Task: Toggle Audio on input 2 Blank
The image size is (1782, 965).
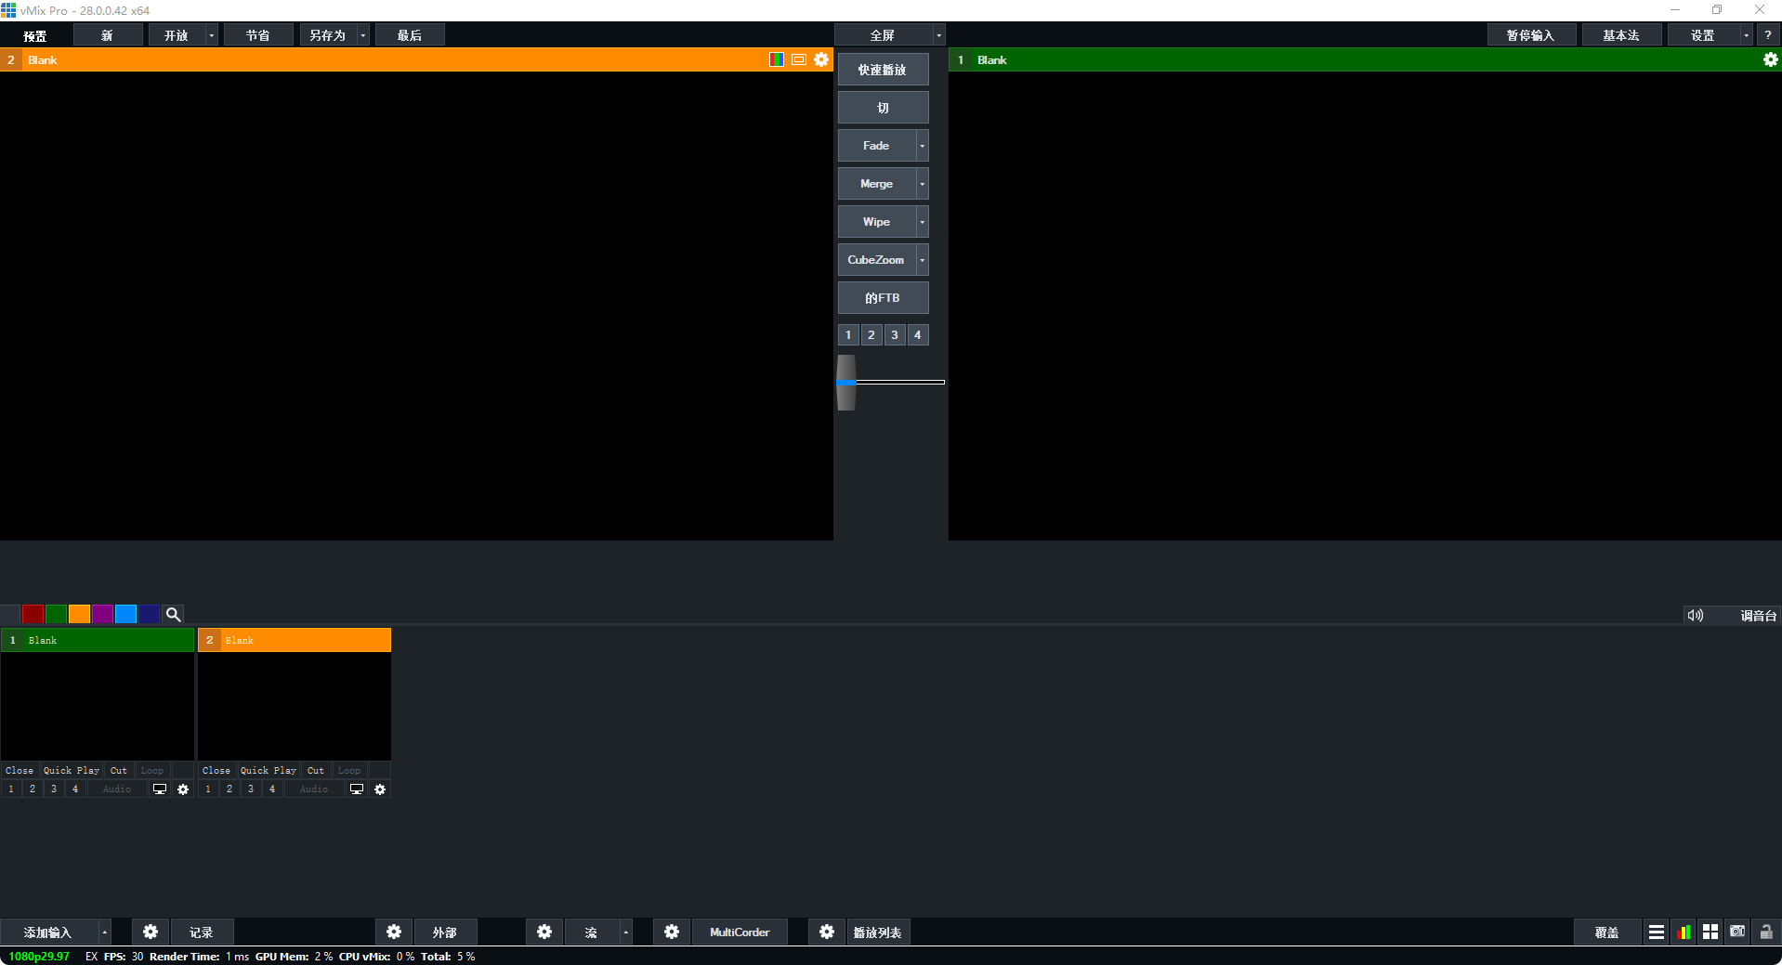Action: coord(314,789)
